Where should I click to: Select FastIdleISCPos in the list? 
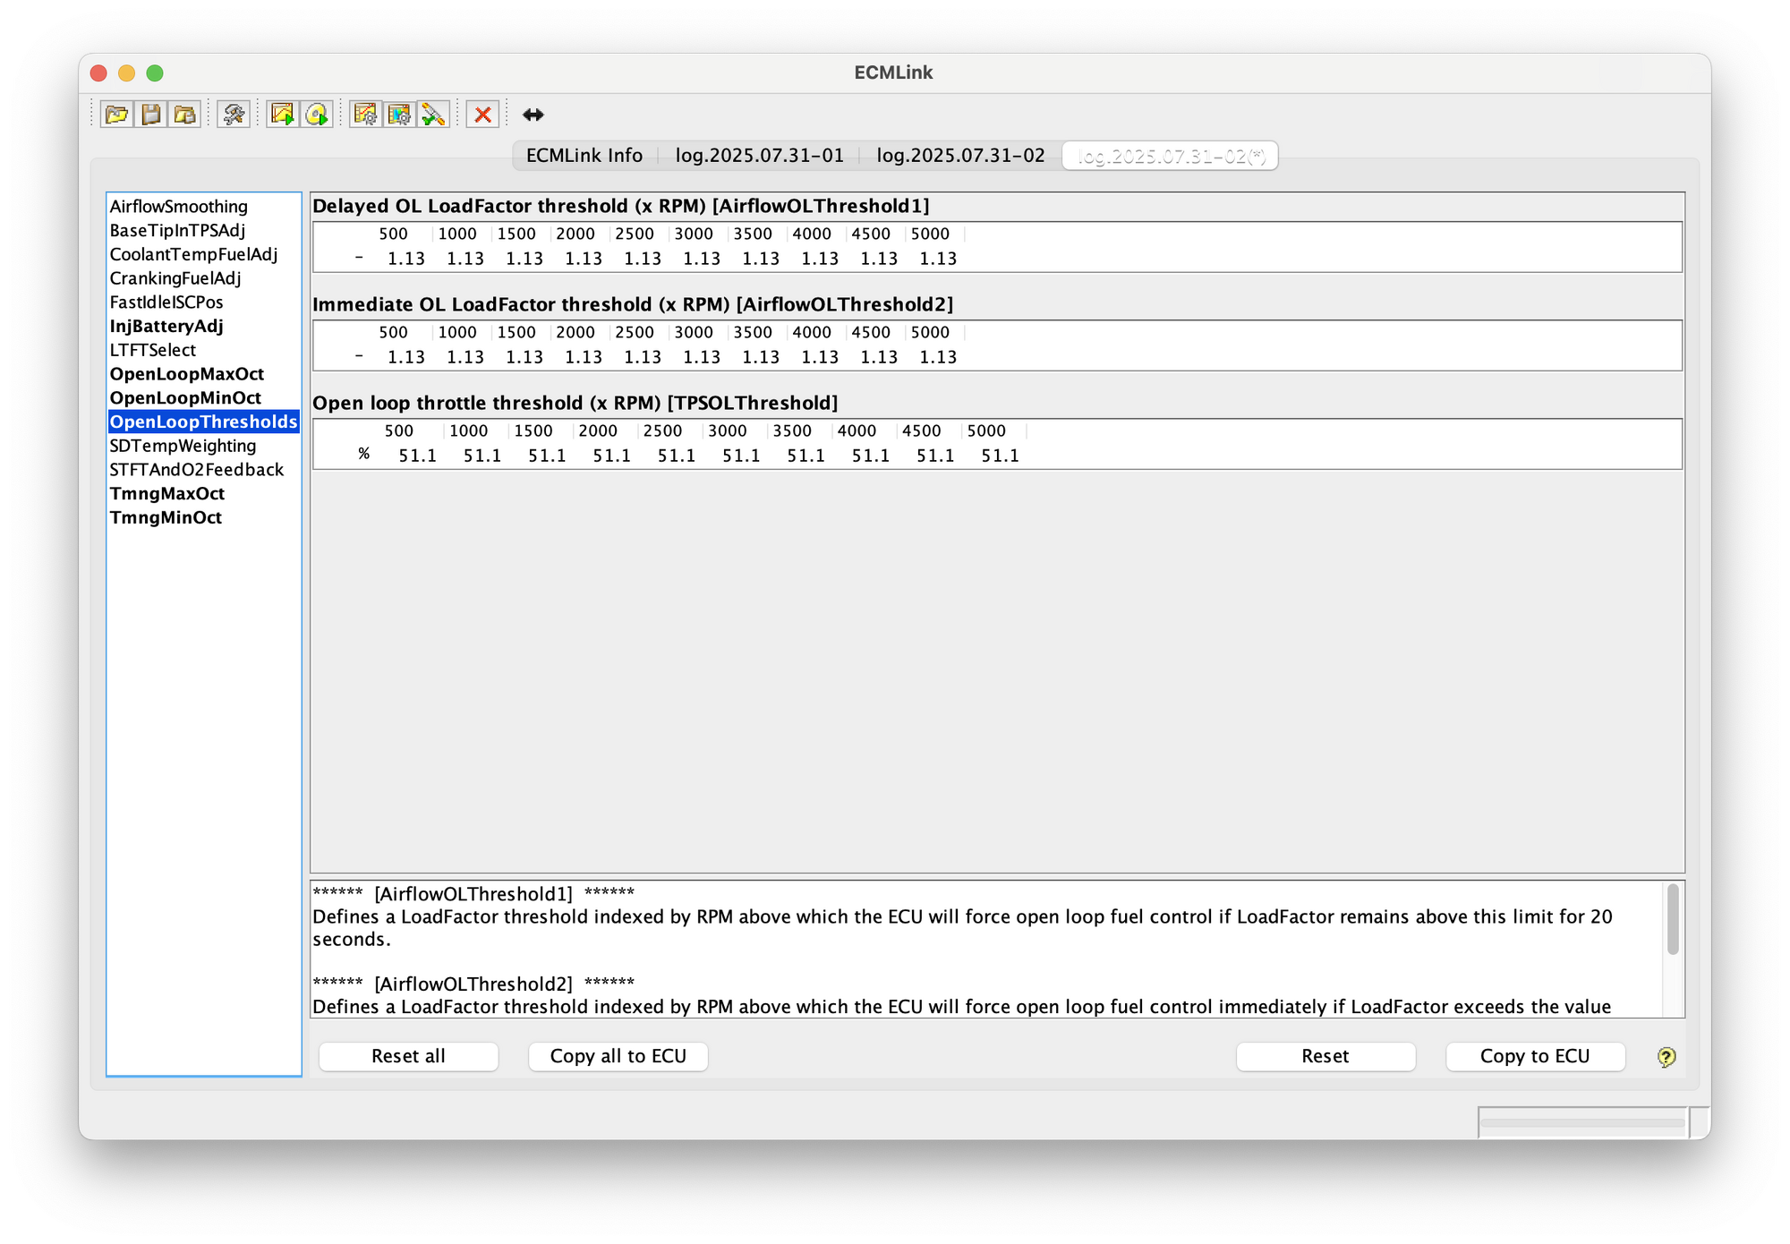tap(204, 302)
